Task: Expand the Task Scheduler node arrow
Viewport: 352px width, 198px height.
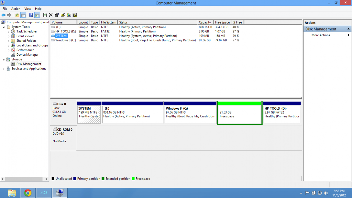Action: 8,32
